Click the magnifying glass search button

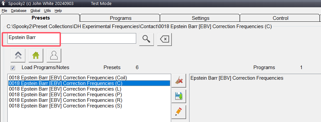pyautogui.click(x=147, y=39)
